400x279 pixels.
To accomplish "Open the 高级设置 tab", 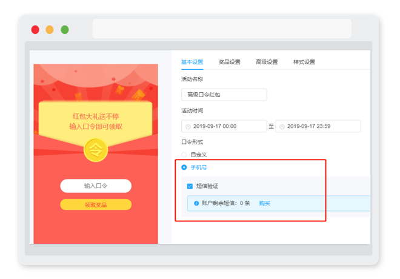I will point(267,62).
